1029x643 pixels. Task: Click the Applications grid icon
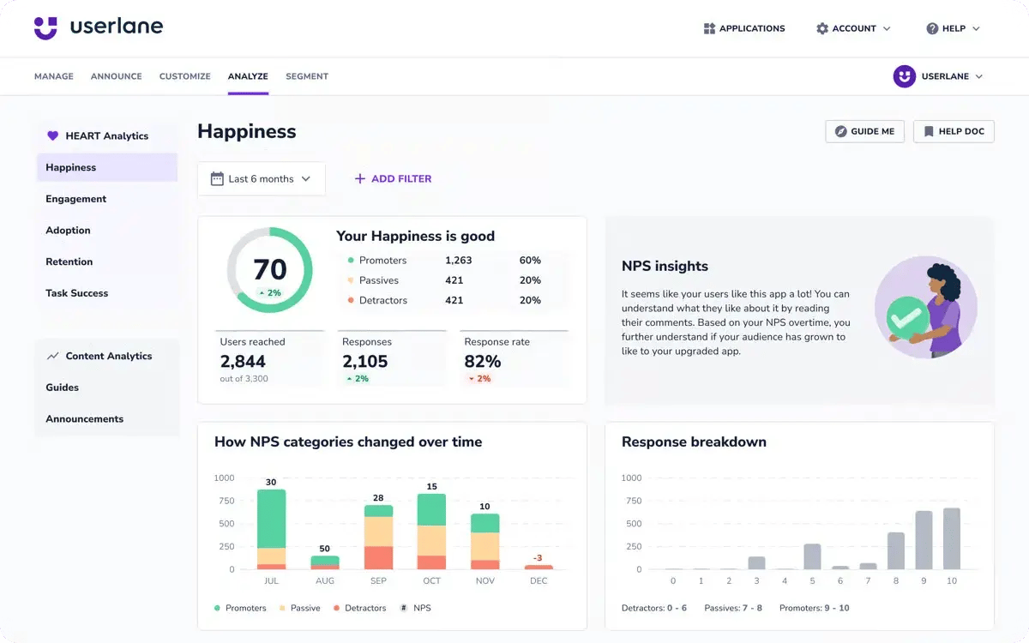709,28
